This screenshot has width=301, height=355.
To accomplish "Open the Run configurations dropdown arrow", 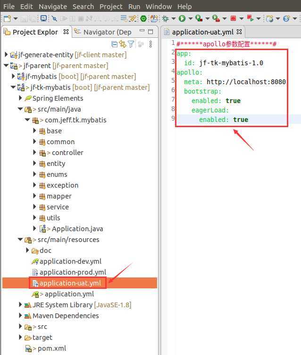I will pyautogui.click(x=190, y=18).
